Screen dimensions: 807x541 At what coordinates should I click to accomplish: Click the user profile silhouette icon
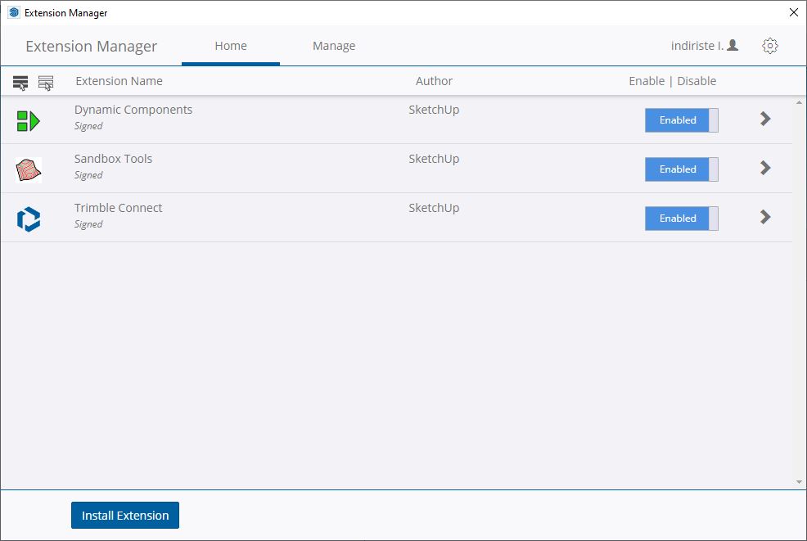point(733,45)
